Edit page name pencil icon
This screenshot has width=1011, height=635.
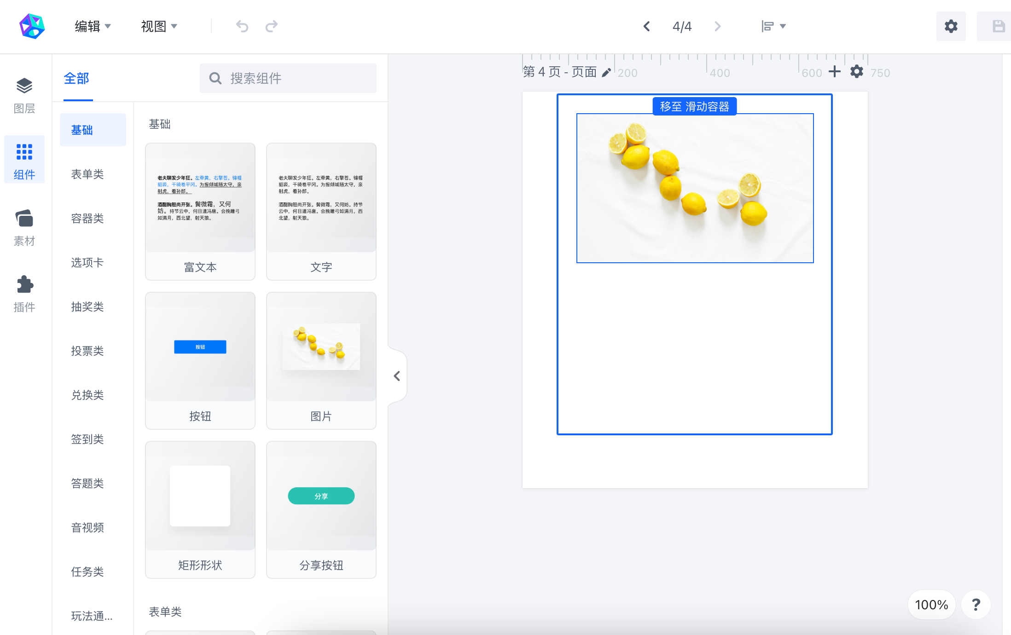tap(606, 72)
